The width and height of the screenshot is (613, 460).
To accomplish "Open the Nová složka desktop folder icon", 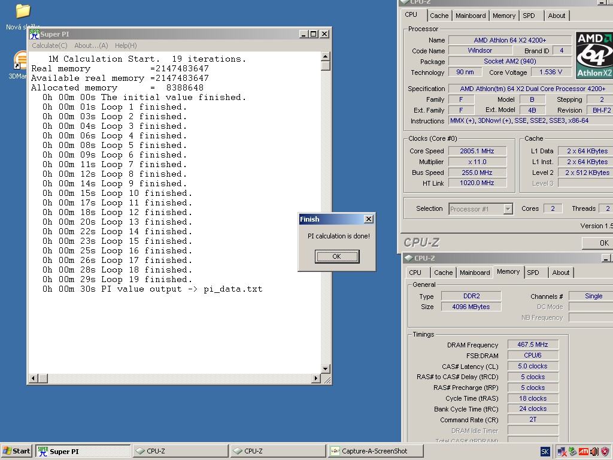I will 23,11.
